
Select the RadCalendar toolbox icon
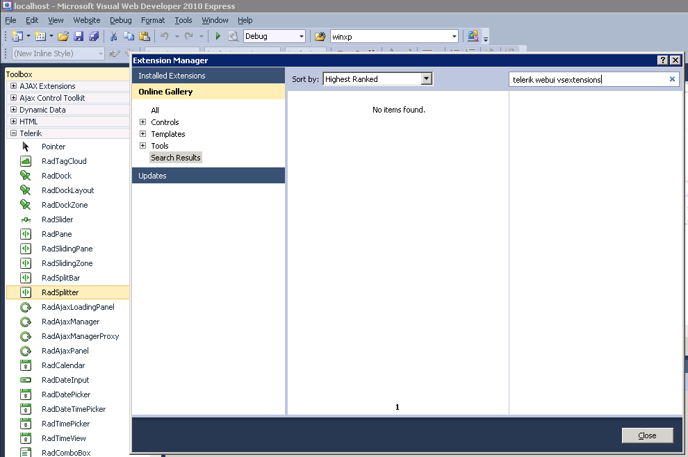coord(26,365)
